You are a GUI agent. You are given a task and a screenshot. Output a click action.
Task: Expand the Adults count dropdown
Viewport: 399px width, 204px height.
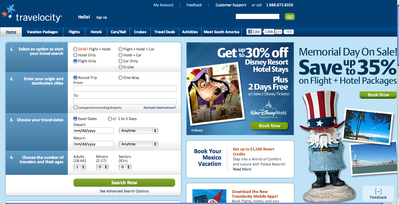click(80, 167)
